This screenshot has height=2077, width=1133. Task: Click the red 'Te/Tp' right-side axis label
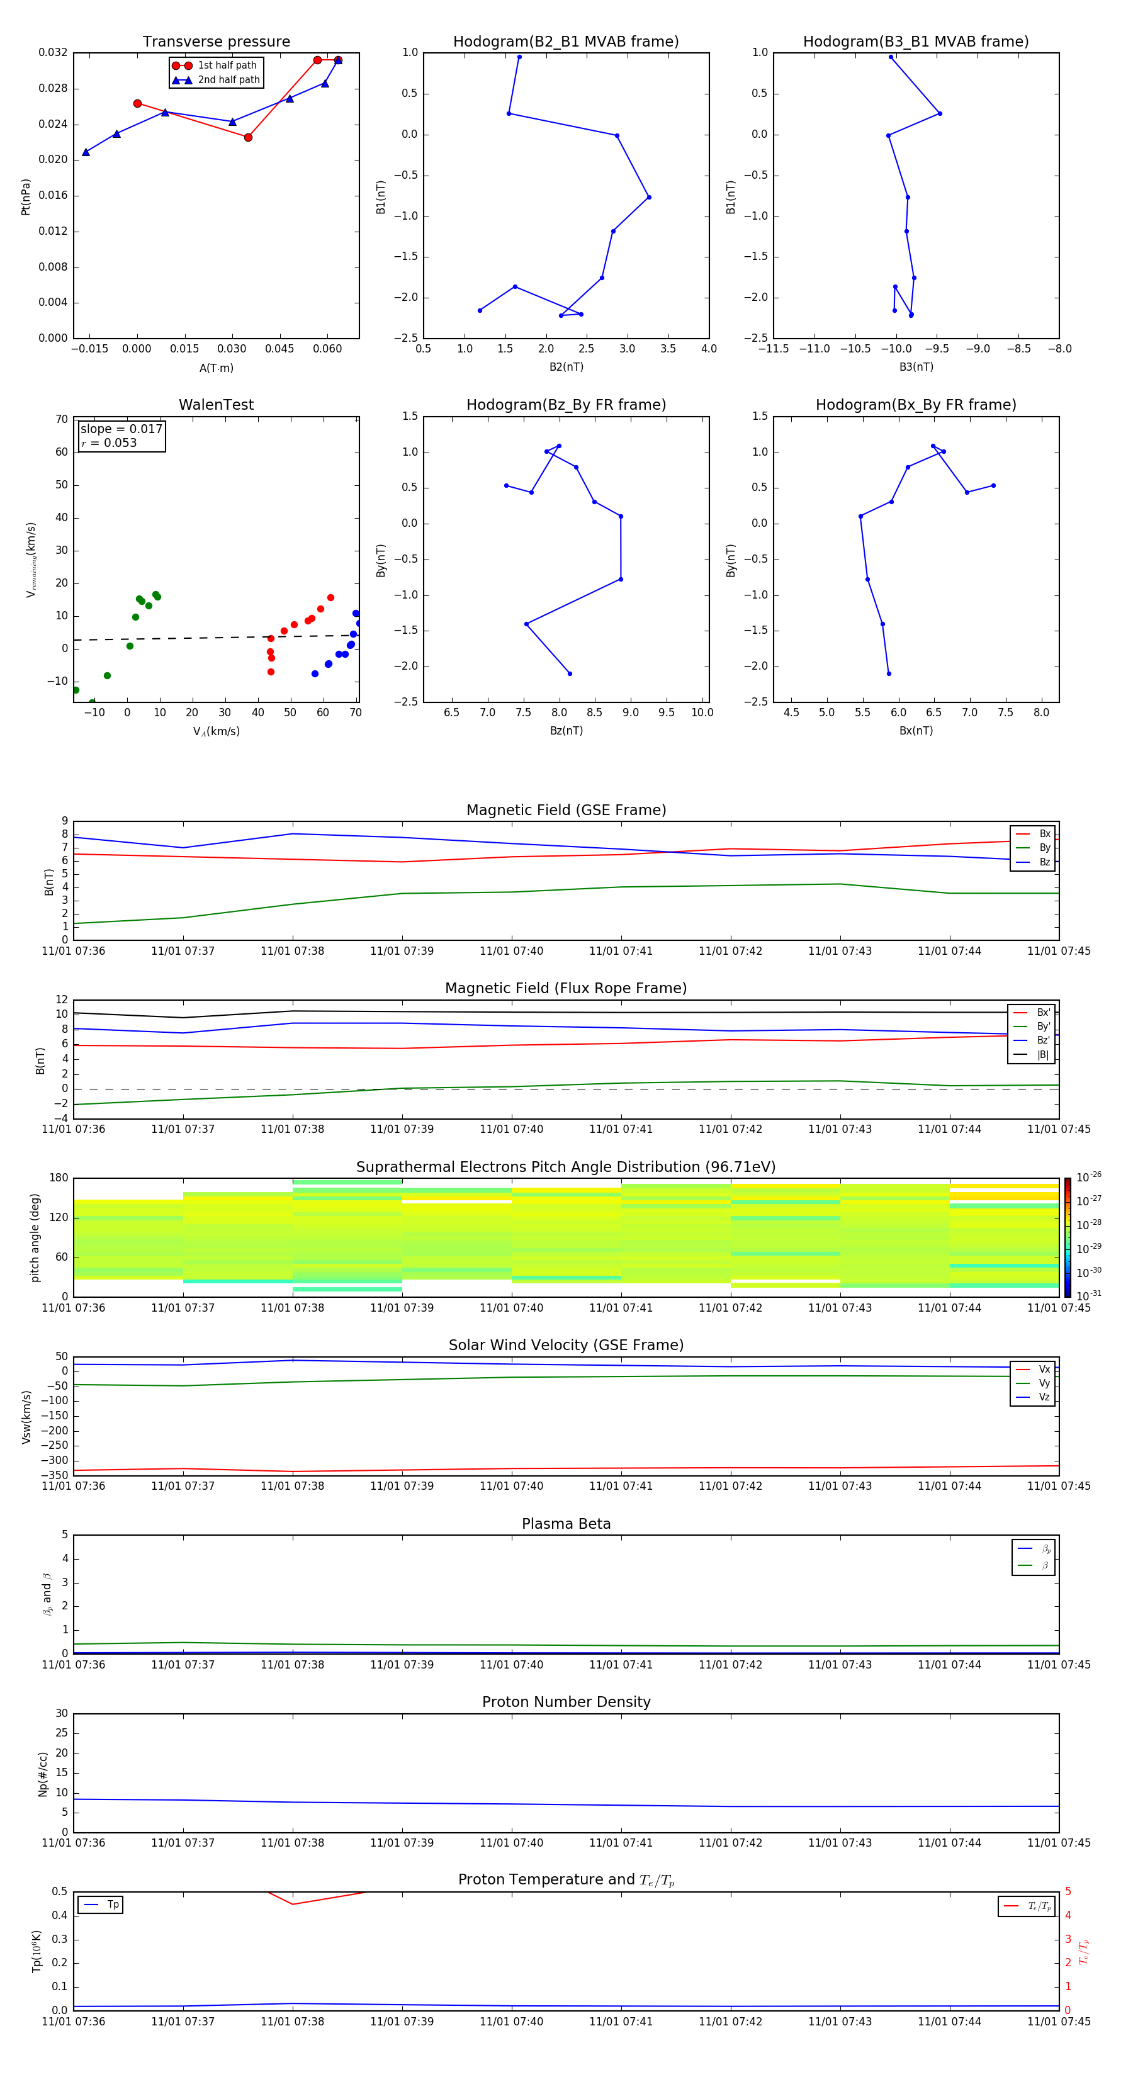click(1085, 1951)
